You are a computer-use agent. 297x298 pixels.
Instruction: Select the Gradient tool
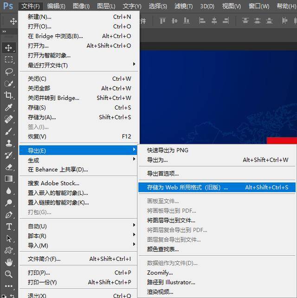(x=9, y=179)
